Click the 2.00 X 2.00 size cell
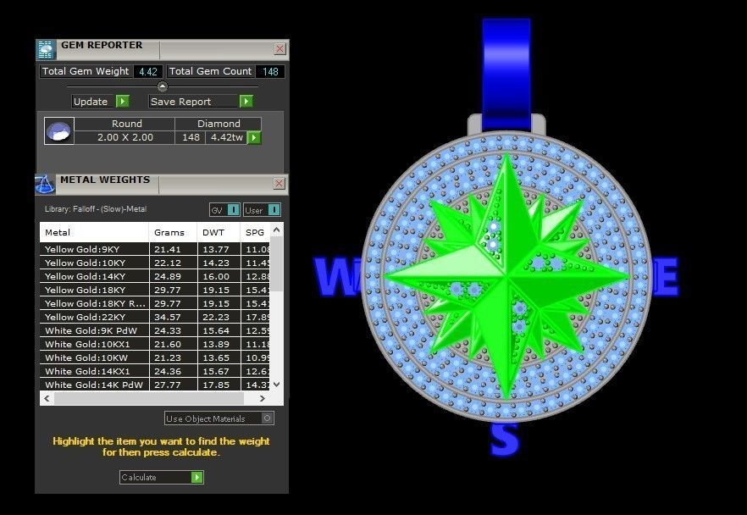Viewport: 747px width, 515px height. tap(125, 138)
